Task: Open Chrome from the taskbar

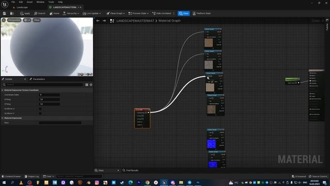Action: 147,182
